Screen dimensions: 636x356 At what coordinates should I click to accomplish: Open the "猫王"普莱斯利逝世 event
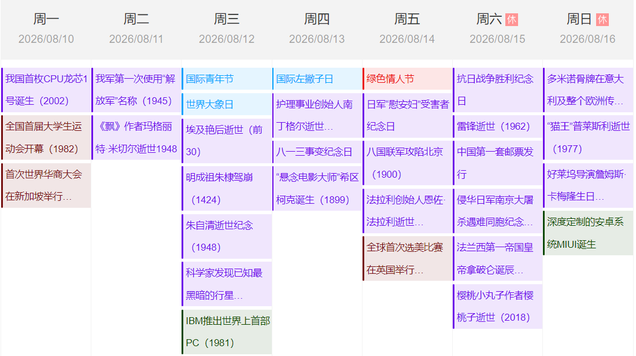(587, 137)
